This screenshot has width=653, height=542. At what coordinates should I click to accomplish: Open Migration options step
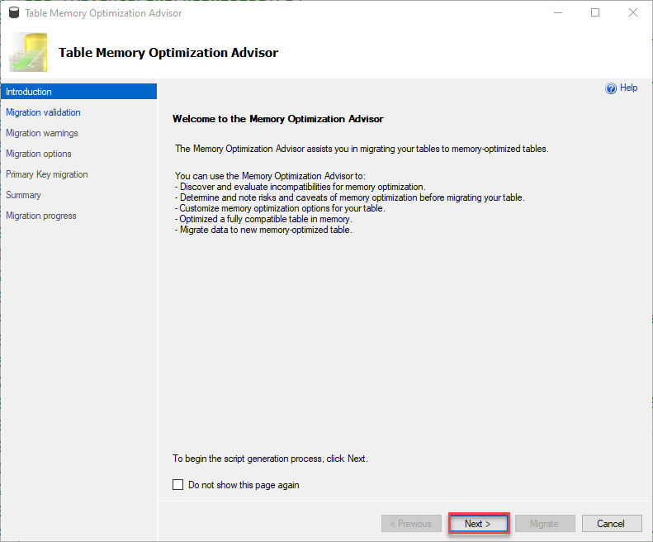click(x=39, y=154)
